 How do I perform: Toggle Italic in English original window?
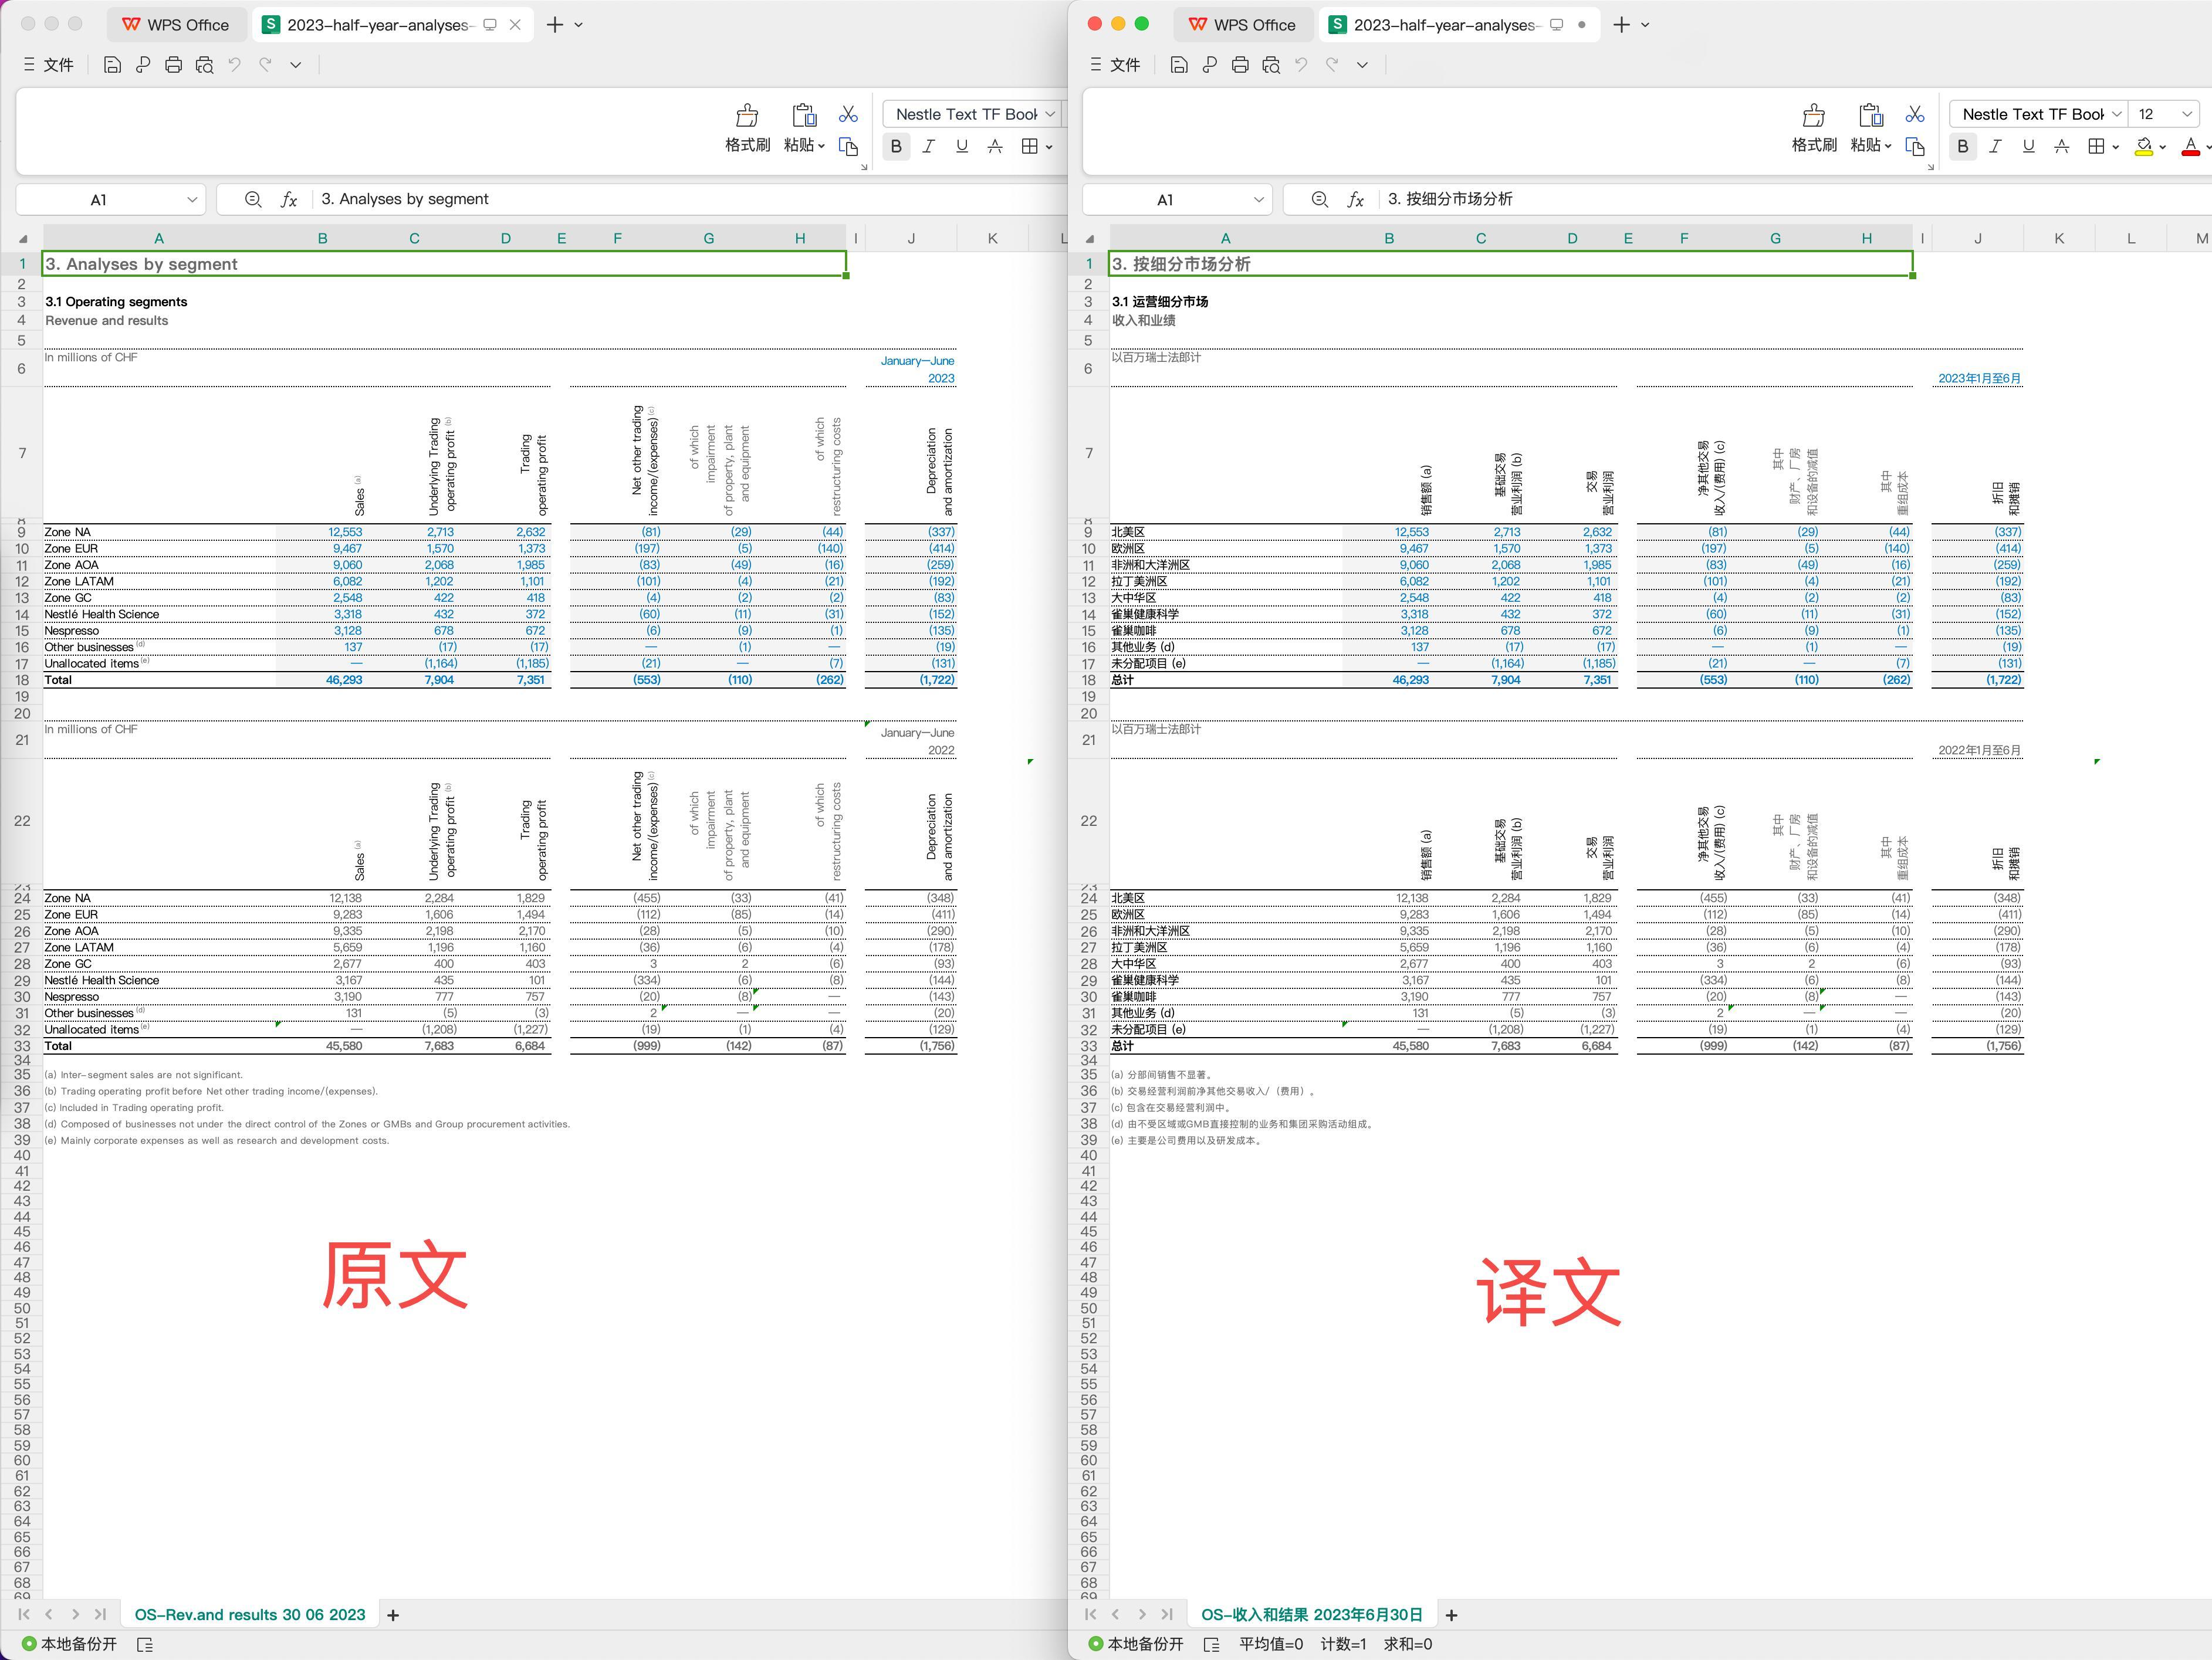click(x=929, y=147)
